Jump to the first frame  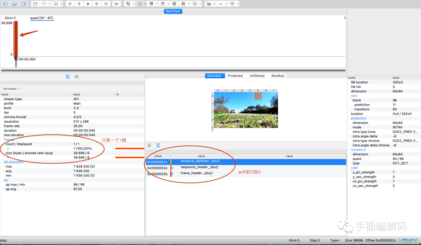pyautogui.click(x=70, y=4)
